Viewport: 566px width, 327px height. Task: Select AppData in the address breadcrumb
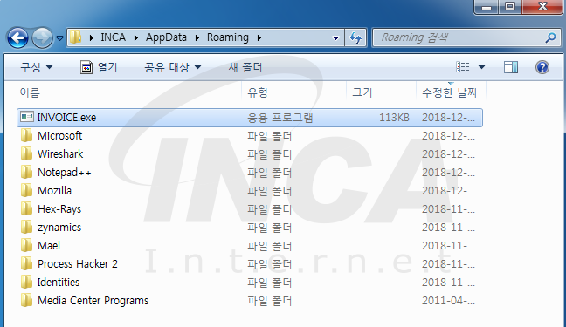166,37
